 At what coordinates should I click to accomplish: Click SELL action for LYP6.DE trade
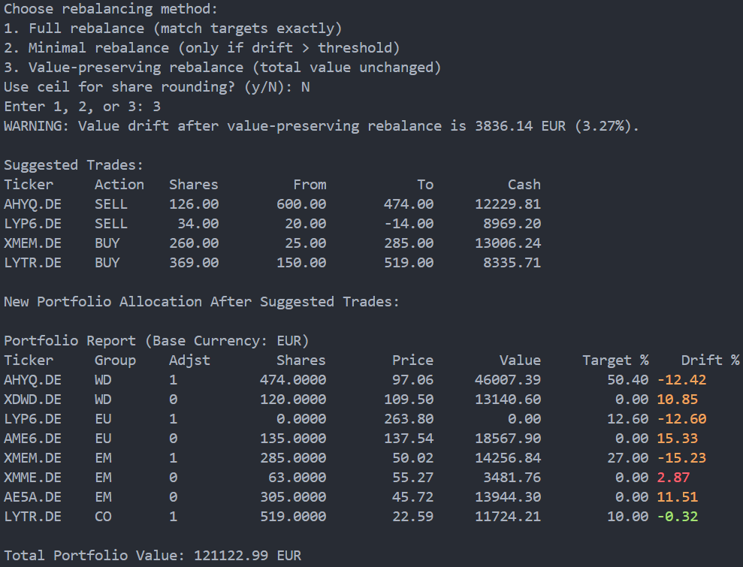(111, 224)
